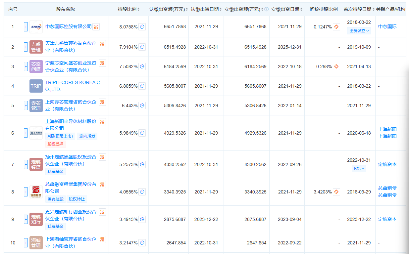Click indirect holding path icon beside 3.4203%
Screen dimensions: 409x254
pyautogui.click(x=336, y=192)
